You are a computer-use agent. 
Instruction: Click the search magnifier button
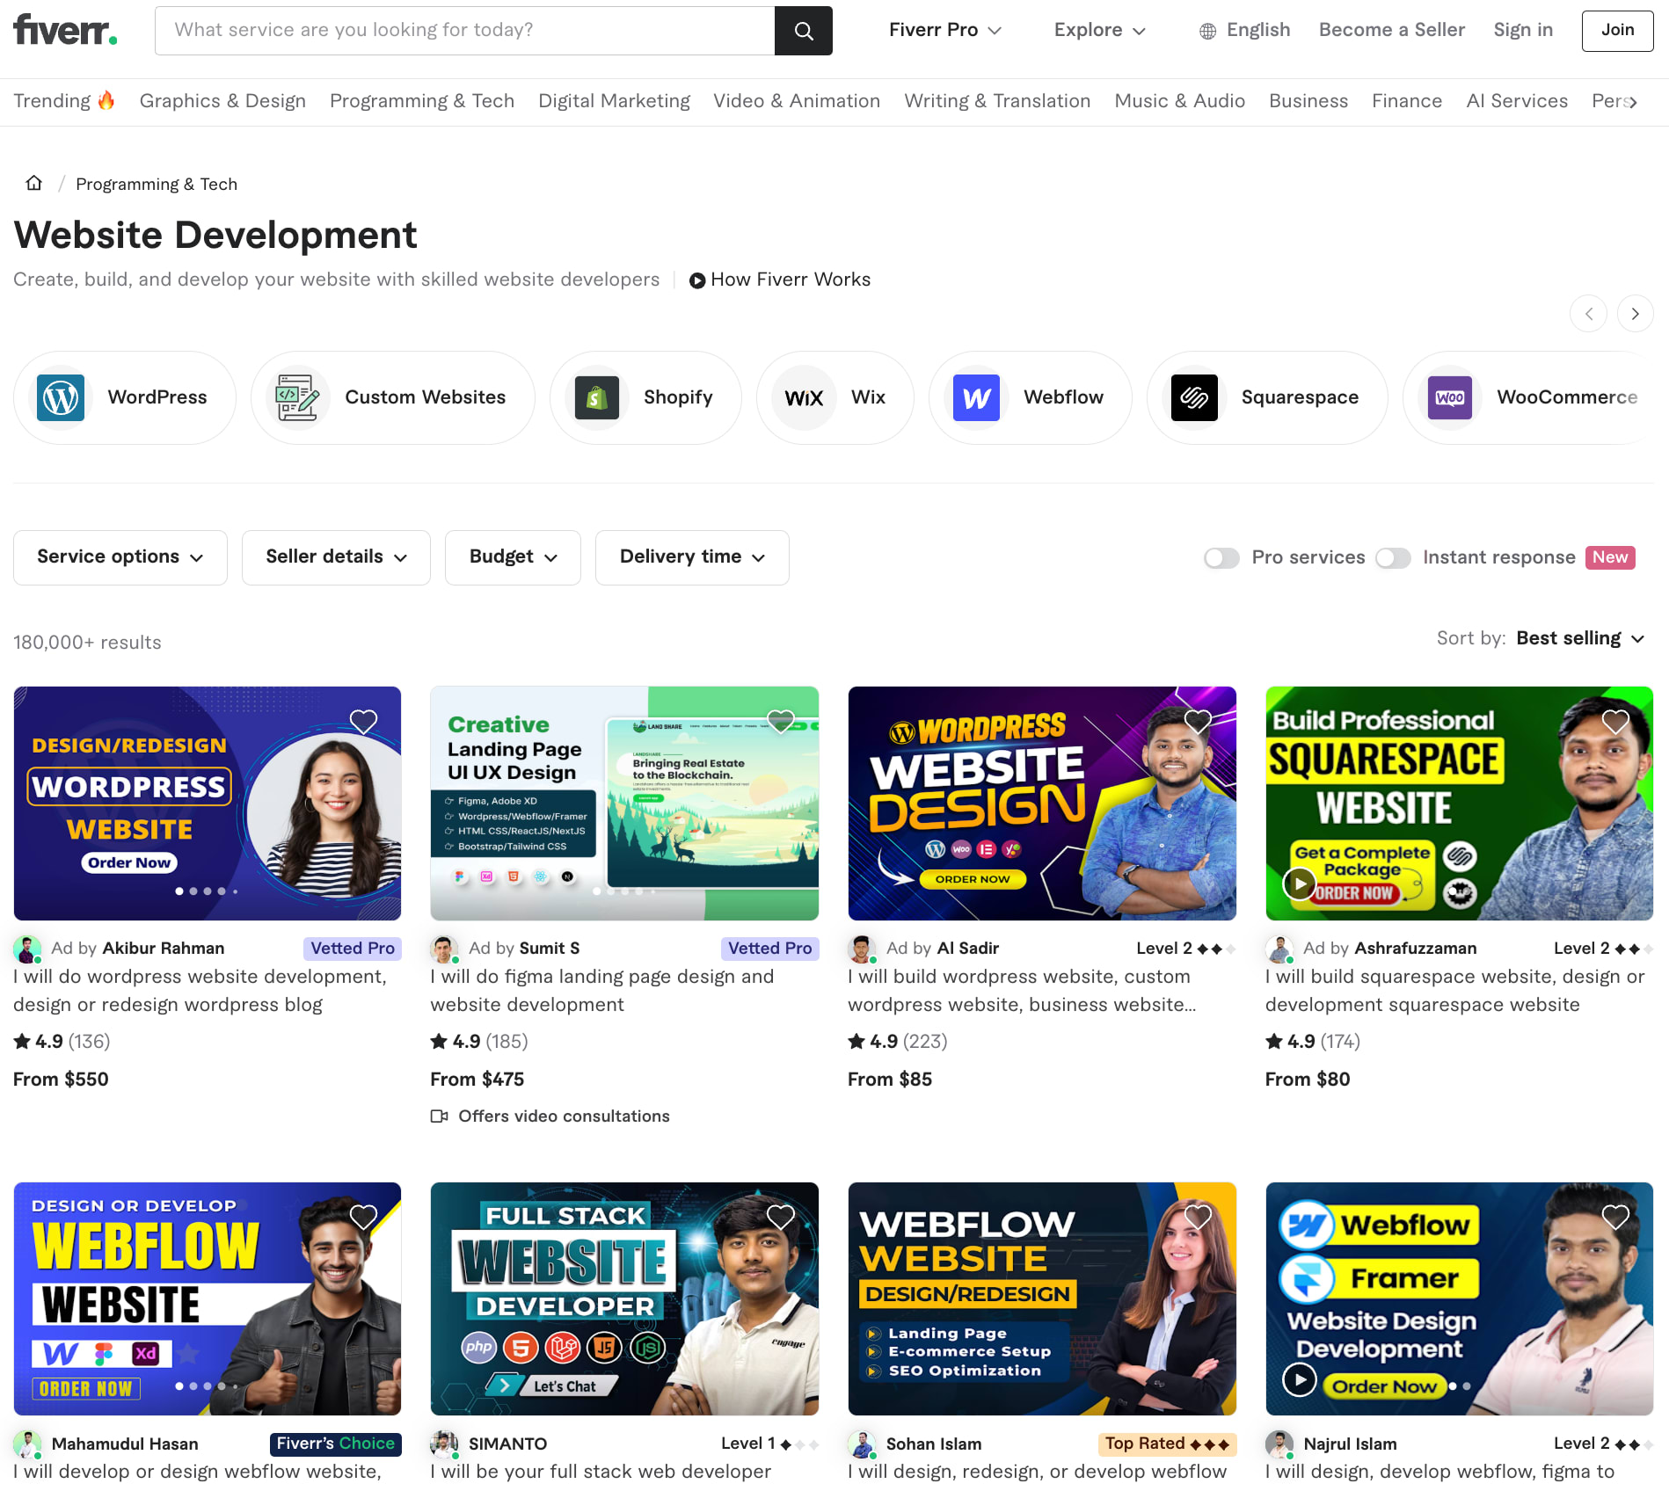tap(803, 31)
